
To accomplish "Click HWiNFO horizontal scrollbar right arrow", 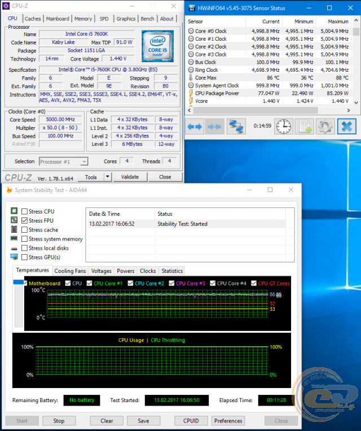I will tap(349, 110).
